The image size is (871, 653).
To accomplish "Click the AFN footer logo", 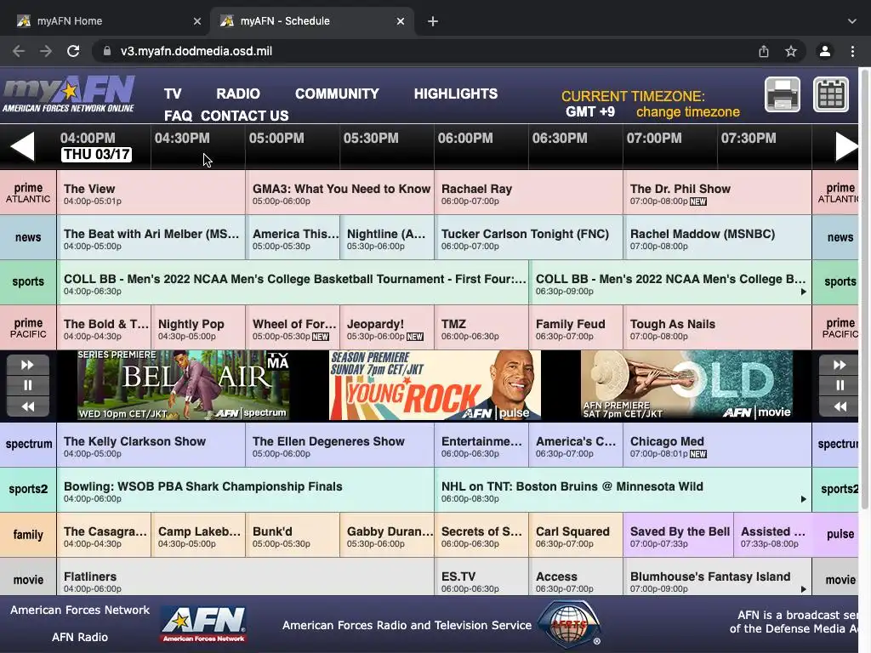I will tap(204, 624).
